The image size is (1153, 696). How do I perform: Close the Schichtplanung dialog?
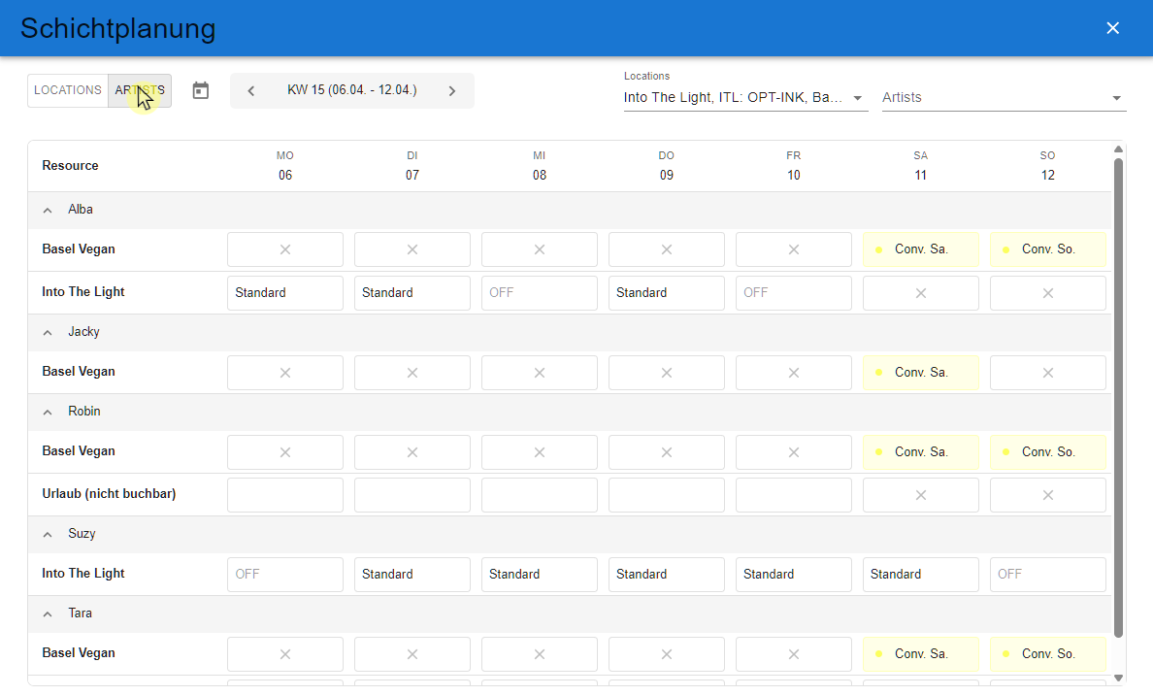[x=1112, y=28]
